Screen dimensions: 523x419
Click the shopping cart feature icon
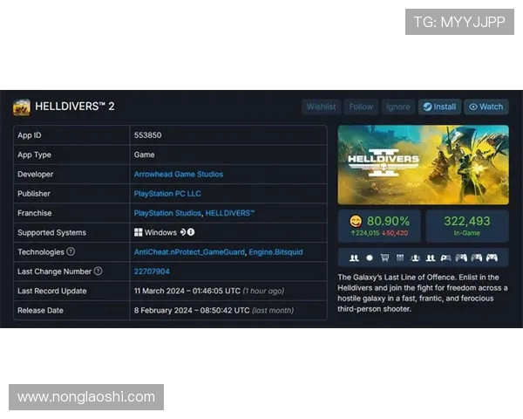pos(384,258)
